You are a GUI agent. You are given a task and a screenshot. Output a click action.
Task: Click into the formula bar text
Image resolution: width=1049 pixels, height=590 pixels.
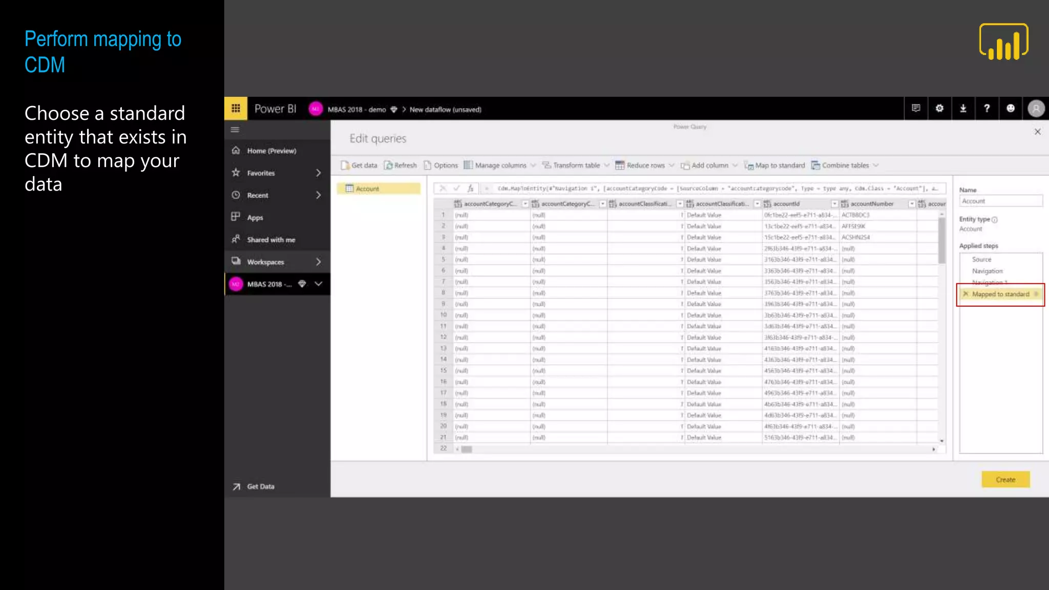(x=717, y=188)
